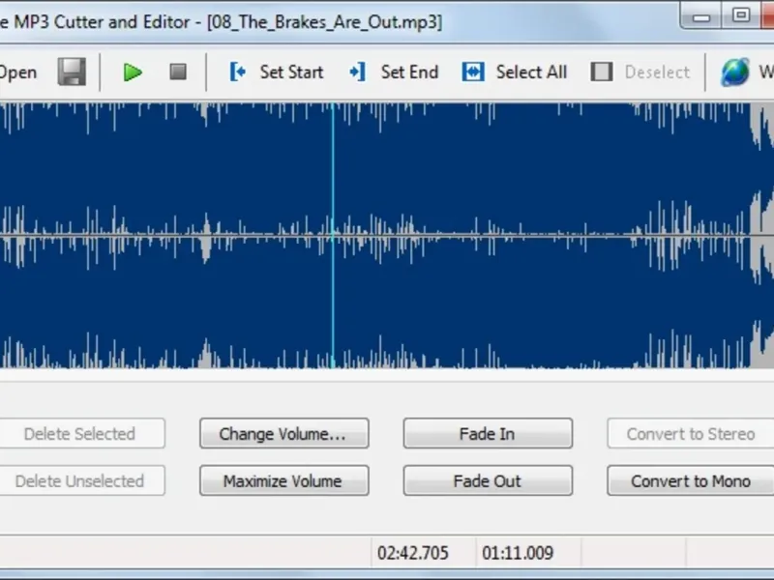Apply Fade Out effect
Image resolution: width=774 pixels, height=580 pixels.
point(488,480)
